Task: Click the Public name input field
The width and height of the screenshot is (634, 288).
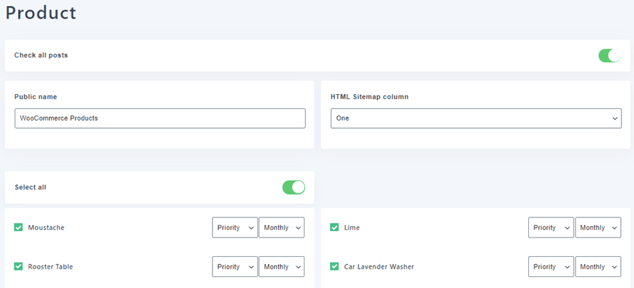Action: (159, 118)
